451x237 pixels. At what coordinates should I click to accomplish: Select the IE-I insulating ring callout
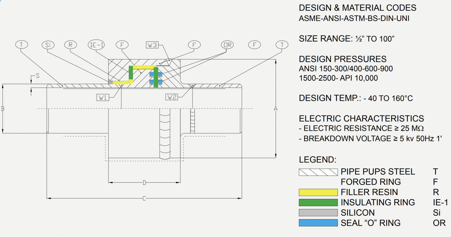coord(96,45)
